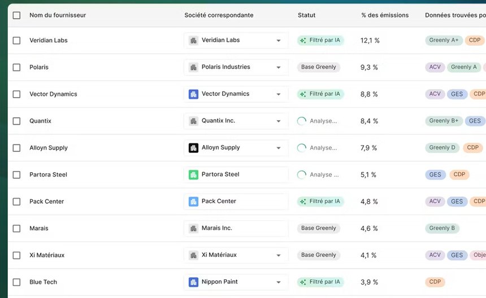The width and height of the screenshot is (486, 298).
Task: Open the Quantix Inc. matching company dropdown arrow
Action: click(x=278, y=121)
